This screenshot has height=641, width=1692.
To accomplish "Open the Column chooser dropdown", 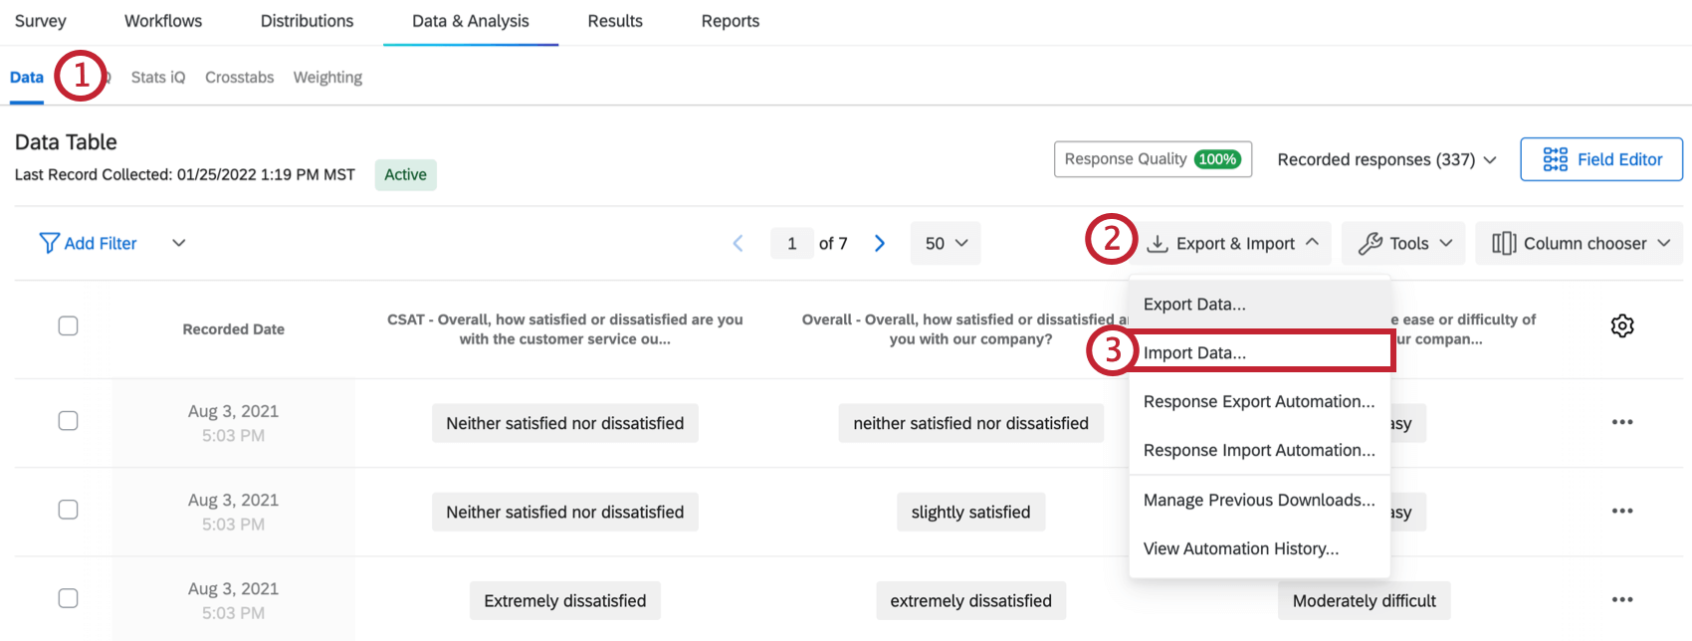I will [1579, 244].
